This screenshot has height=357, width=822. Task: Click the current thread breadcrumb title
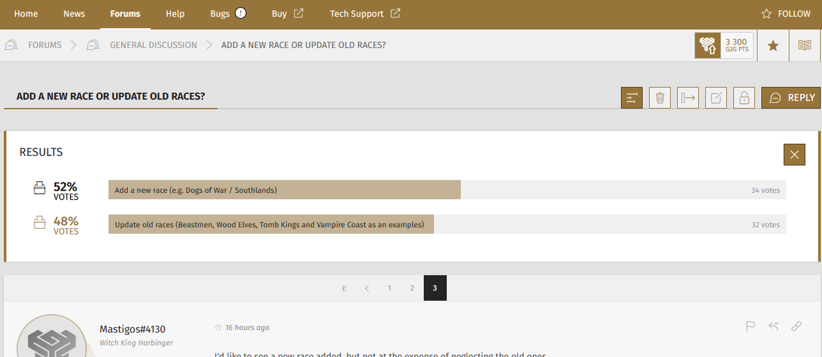click(304, 45)
